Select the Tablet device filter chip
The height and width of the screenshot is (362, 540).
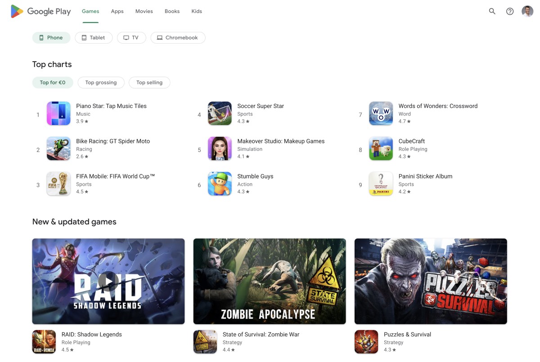[94, 38]
